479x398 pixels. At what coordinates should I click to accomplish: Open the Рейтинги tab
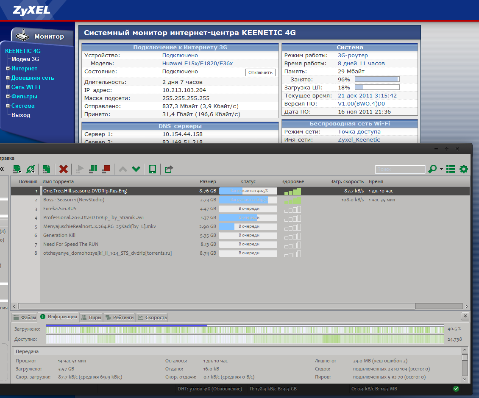coord(120,317)
